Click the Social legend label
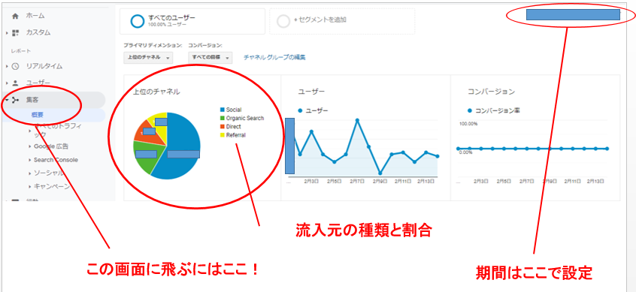 point(234,110)
